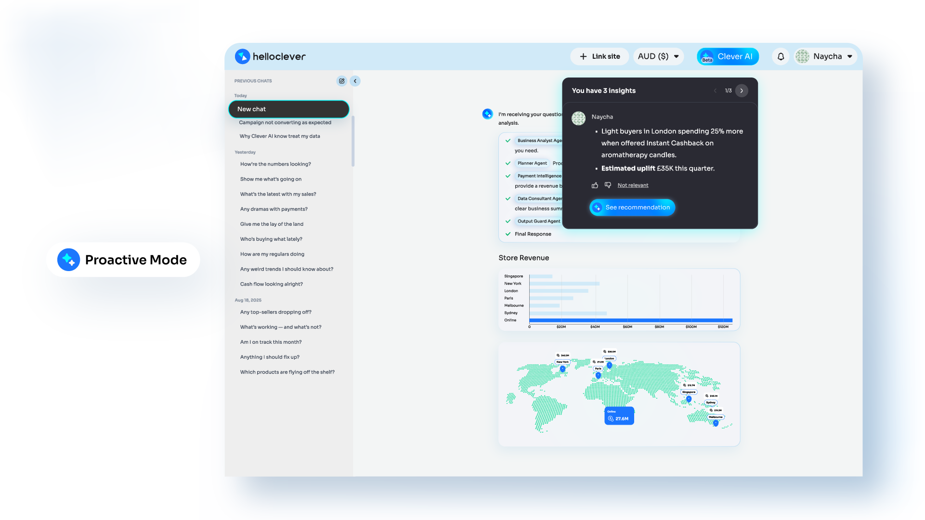
Task: Click the helloclever logo
Action: [x=270, y=56]
